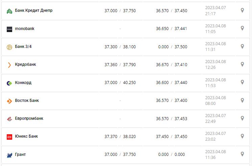252x166 pixels.
Task: Follow the Кредобанк bank link
Action: click(26, 64)
